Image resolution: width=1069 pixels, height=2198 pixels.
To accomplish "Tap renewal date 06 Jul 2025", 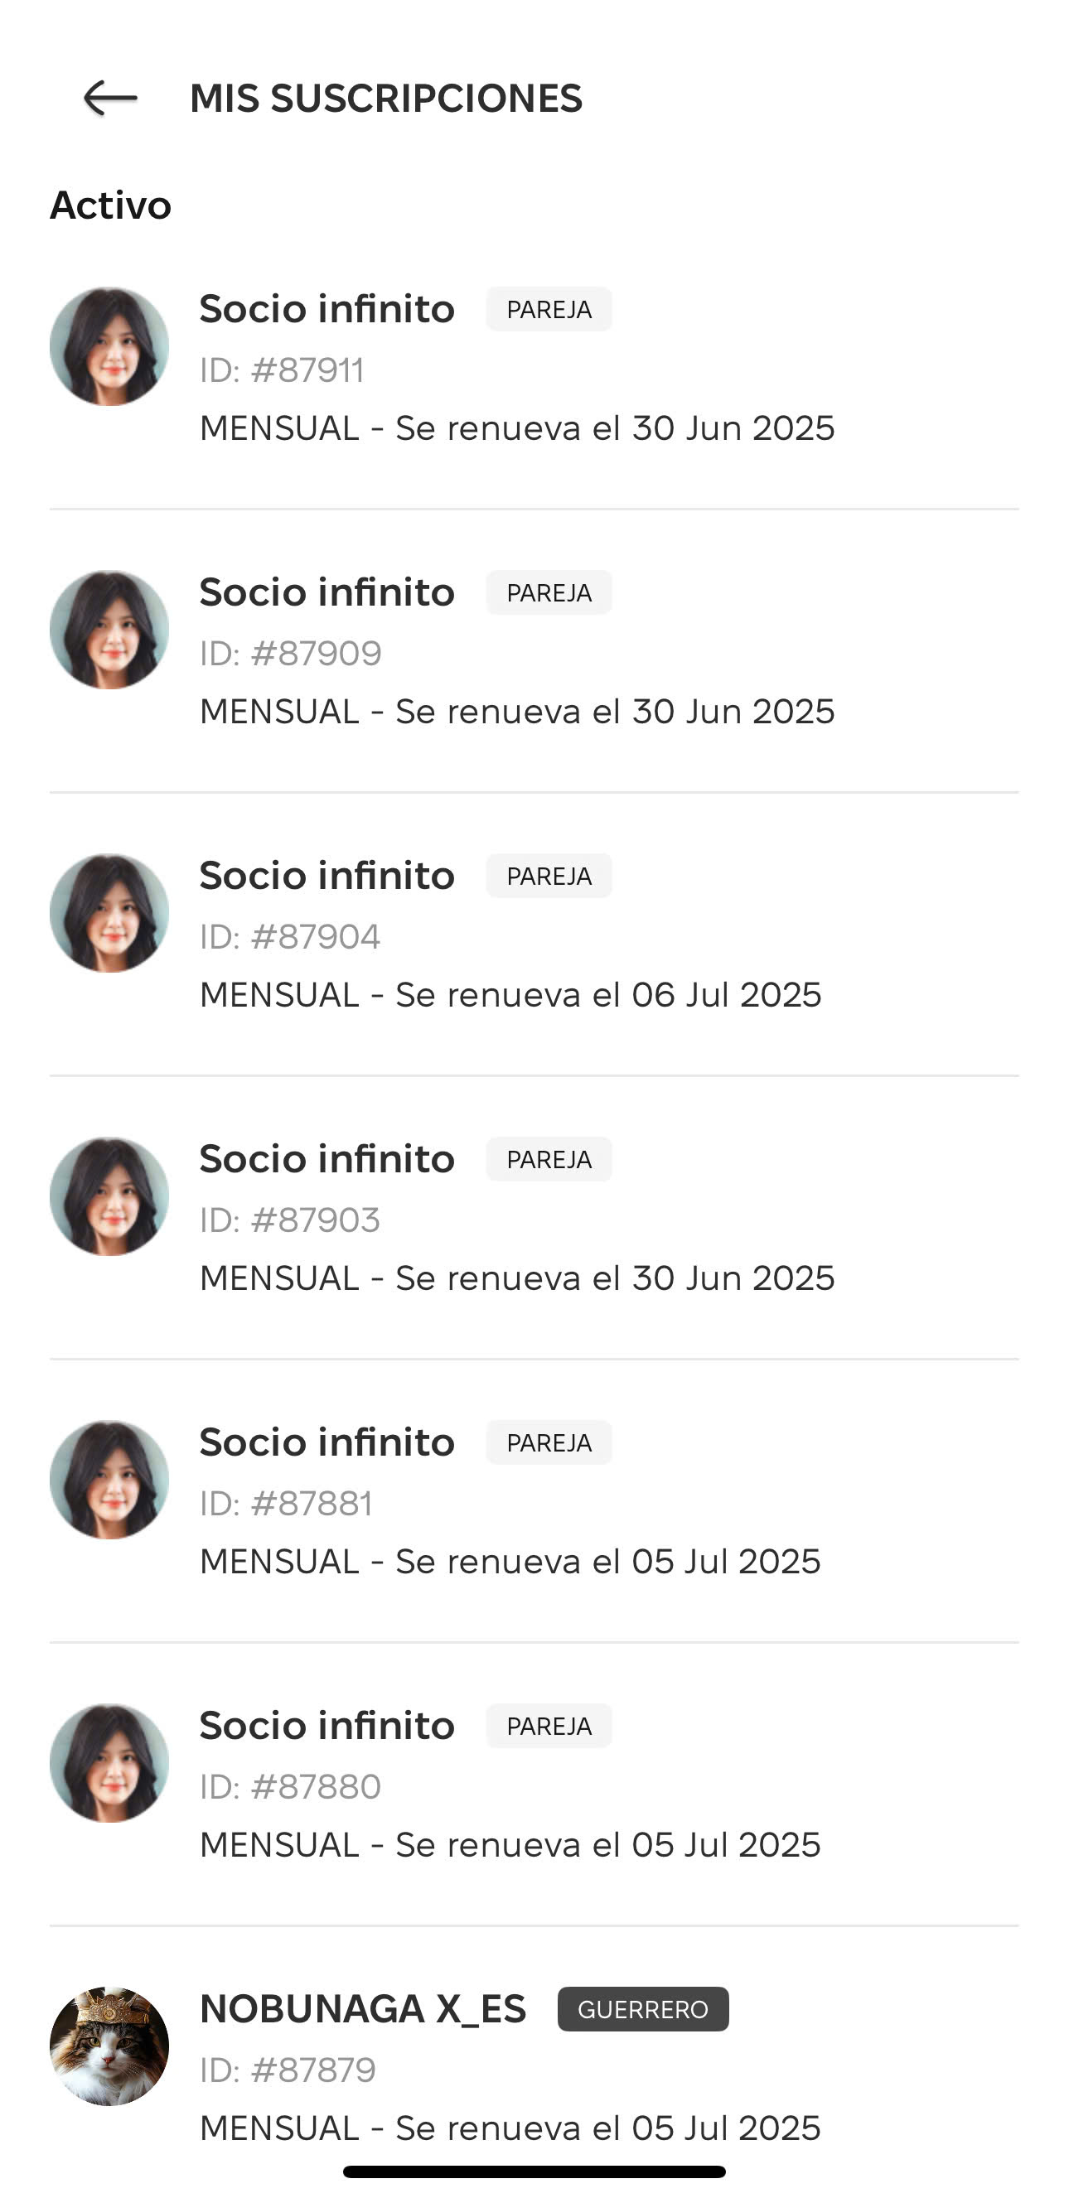I will (x=726, y=995).
